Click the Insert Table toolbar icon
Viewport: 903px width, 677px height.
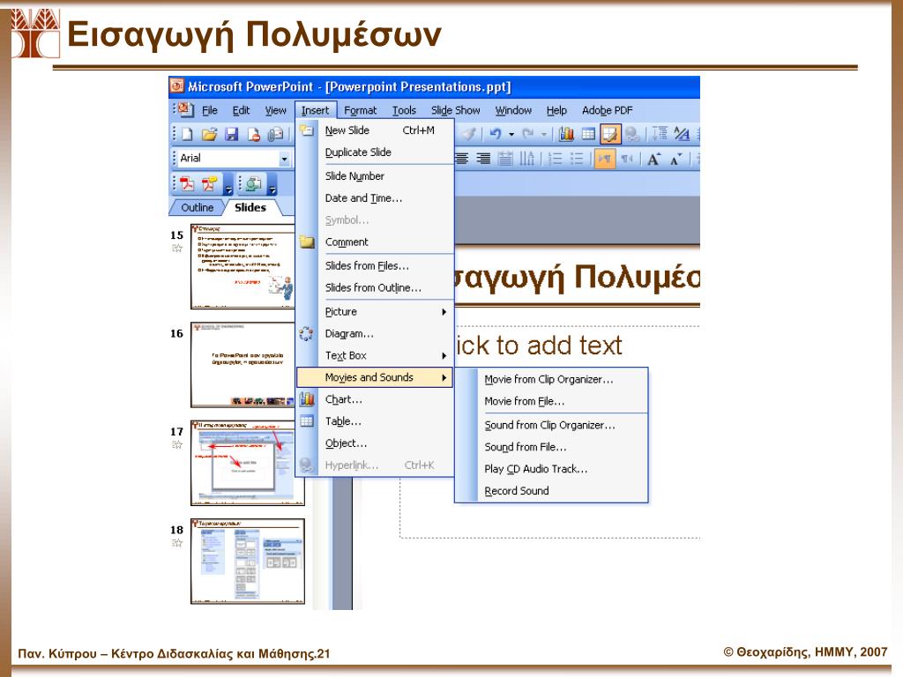click(588, 134)
